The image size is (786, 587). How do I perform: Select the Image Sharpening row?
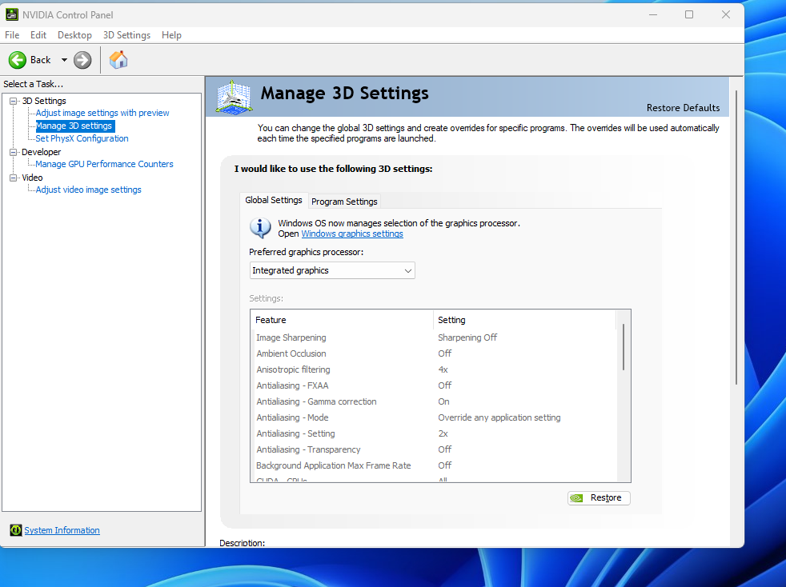click(x=435, y=337)
